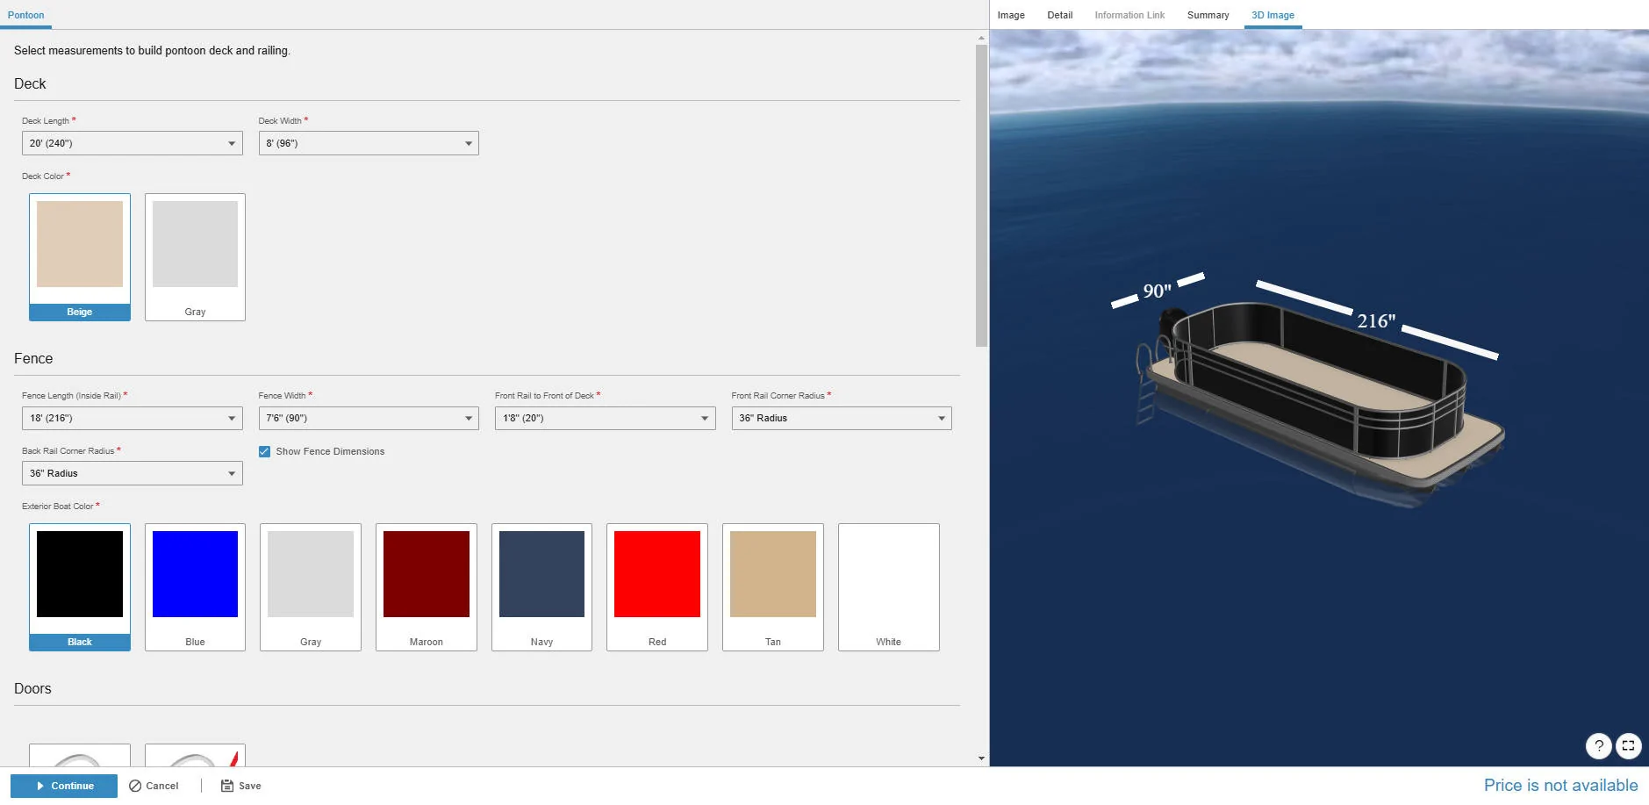
Task: Click the 216" dimension label
Action: 1376,321
